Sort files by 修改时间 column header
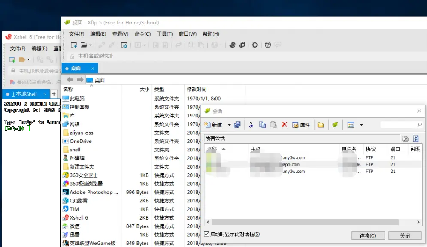The width and height of the screenshot is (427, 247). tap(197, 89)
